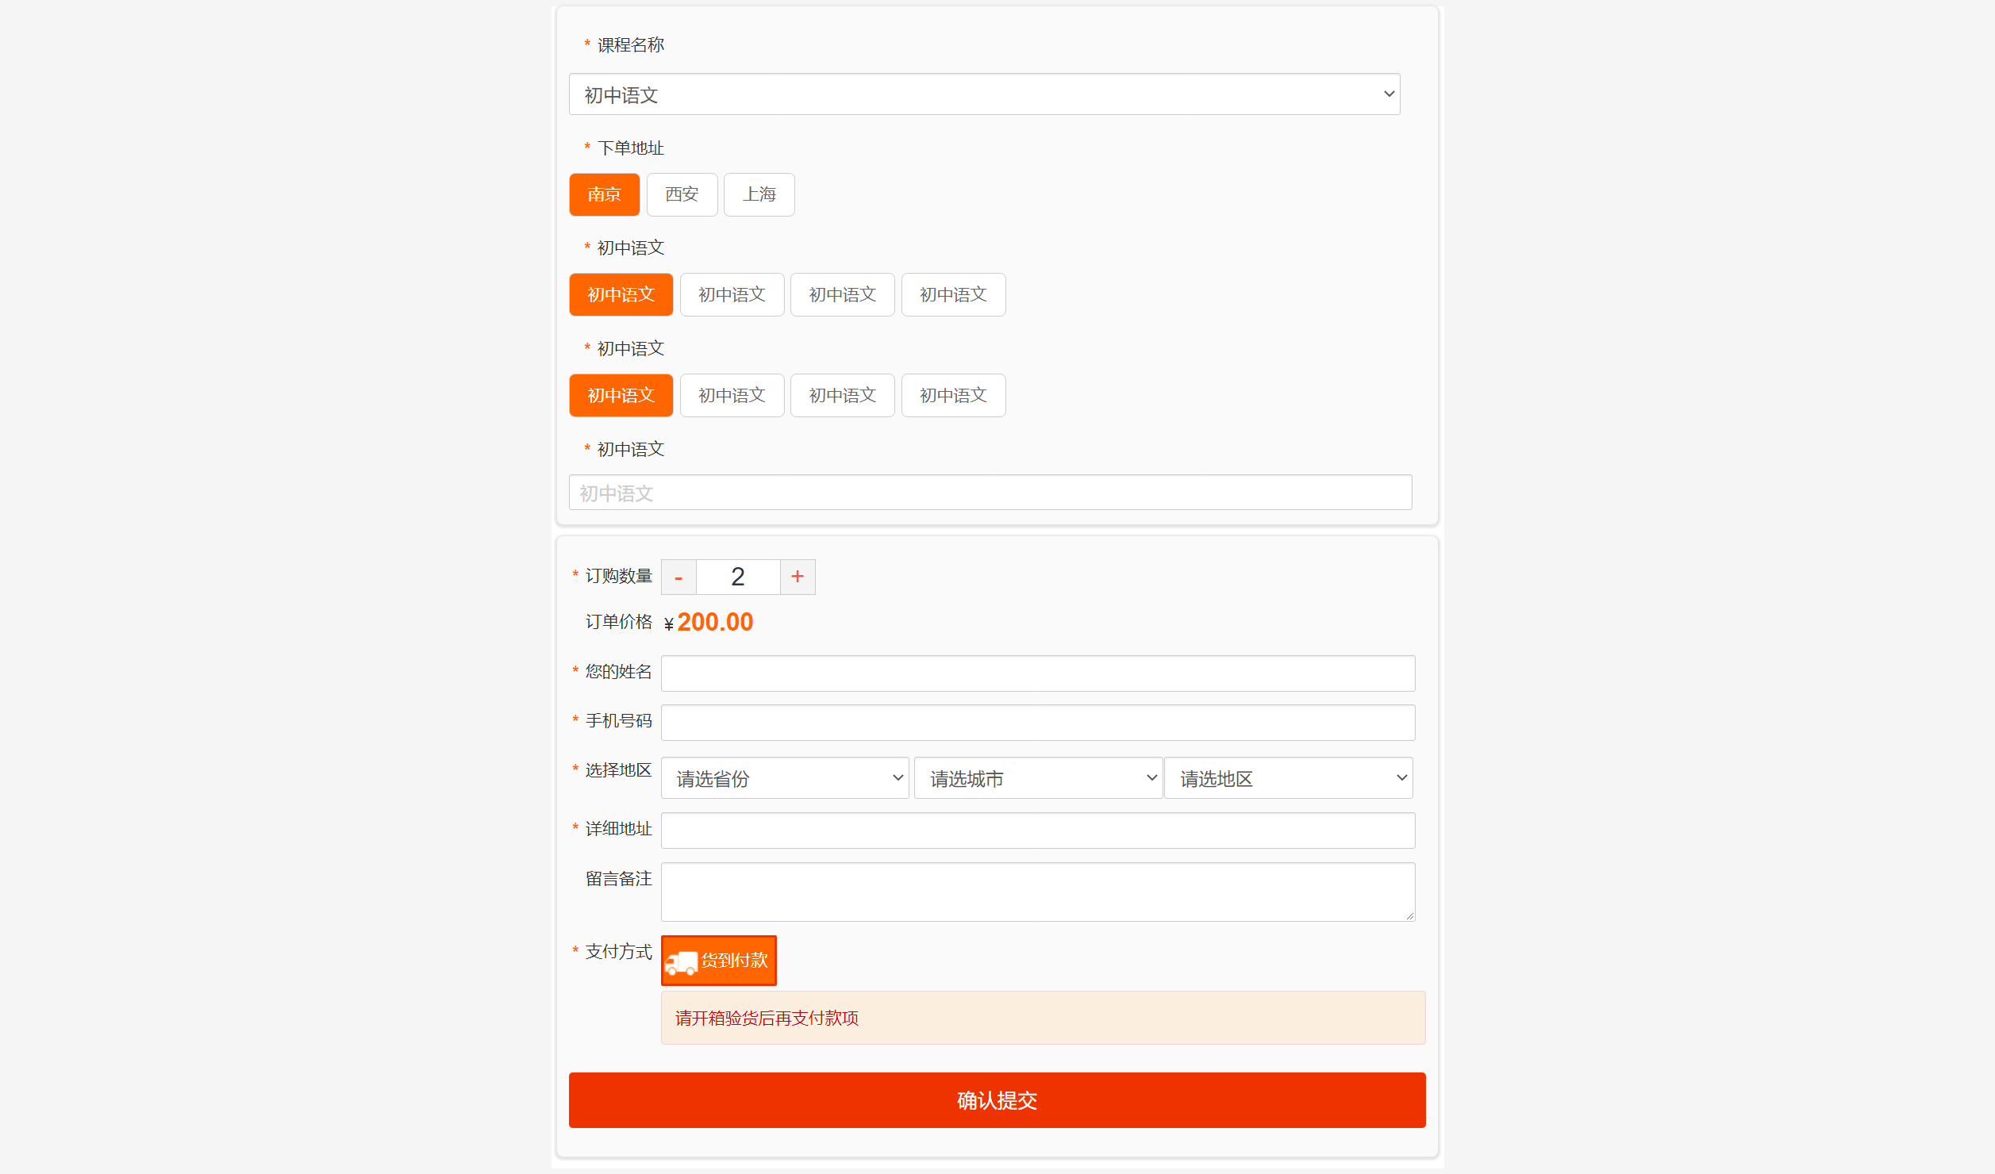1995x1174 pixels.
Task: Choose the second 初中语文 option in second option row
Action: pyautogui.click(x=732, y=396)
